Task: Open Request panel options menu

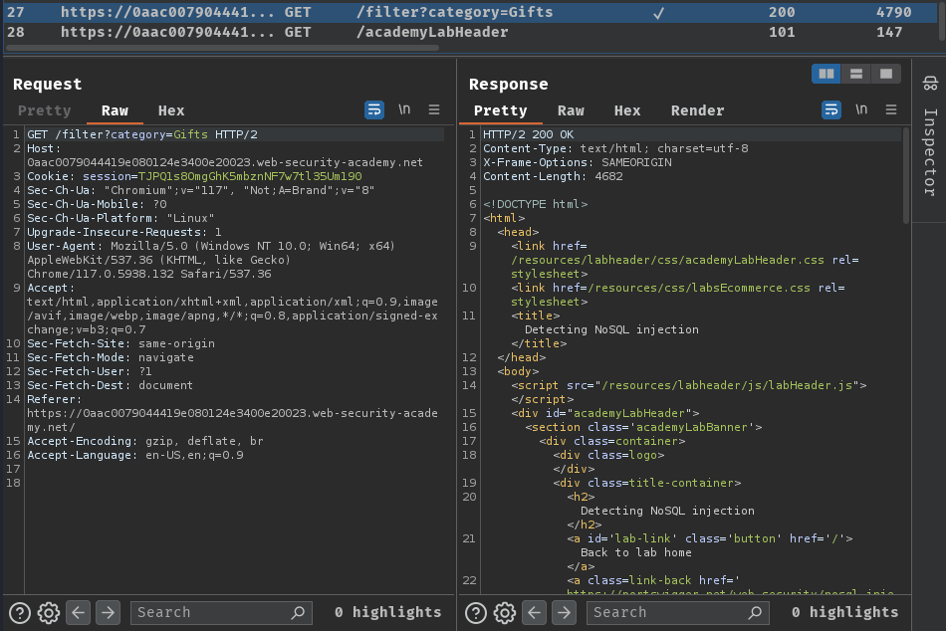Action: (434, 109)
